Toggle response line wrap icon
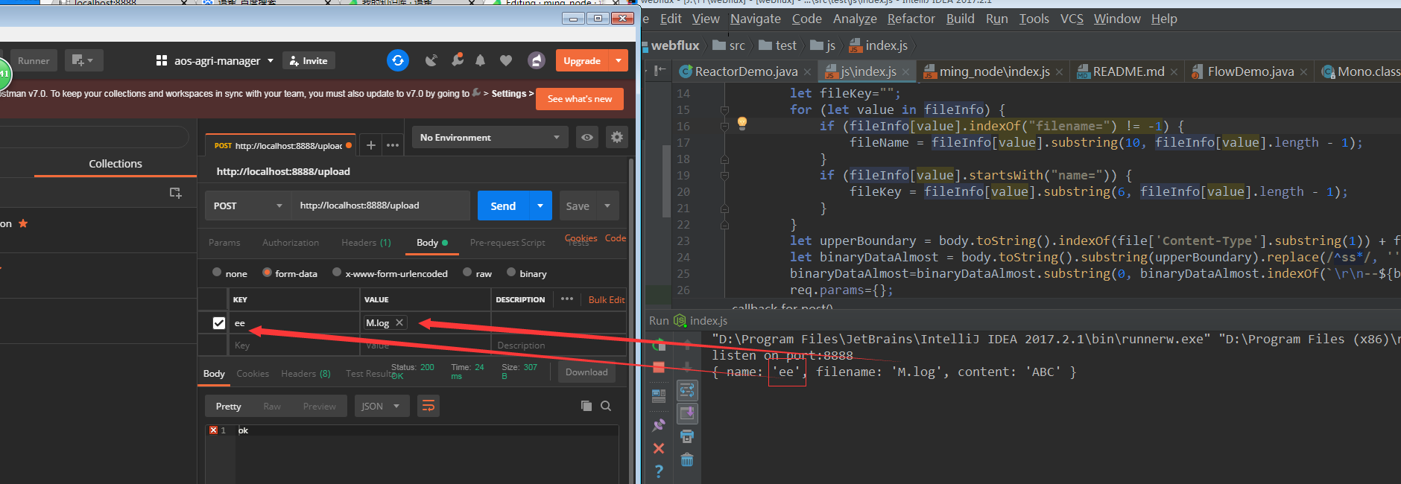 (x=428, y=406)
